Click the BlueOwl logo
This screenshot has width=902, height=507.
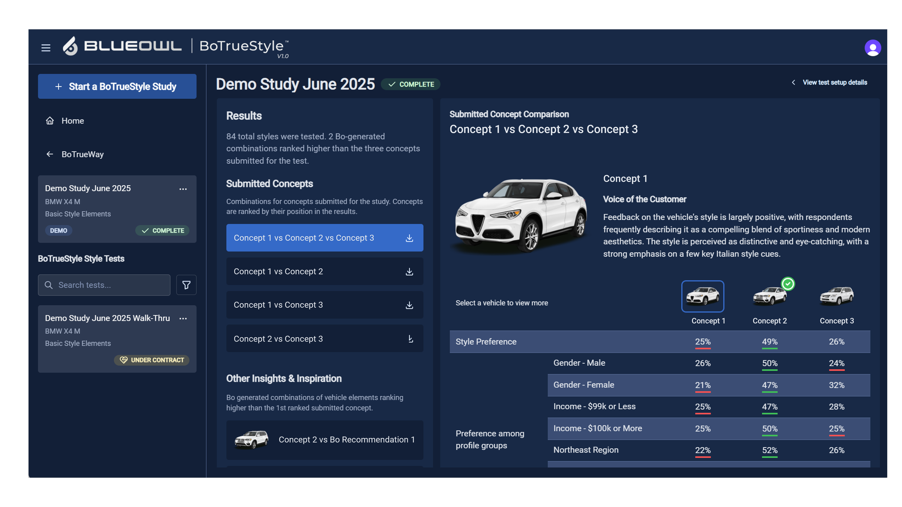122,46
